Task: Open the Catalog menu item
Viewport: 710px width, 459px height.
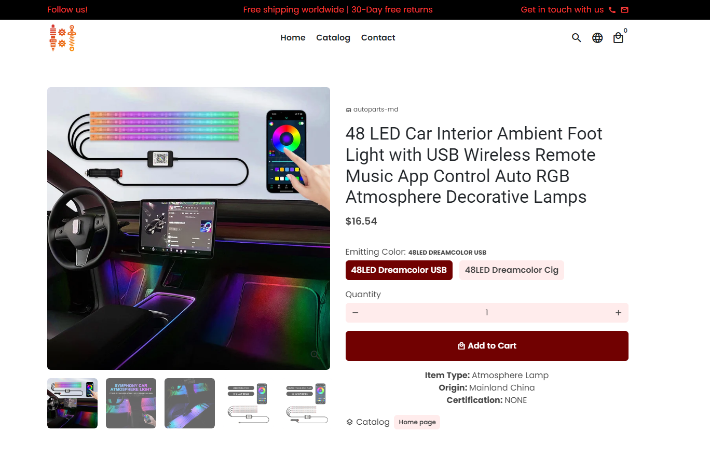Action: coord(333,38)
